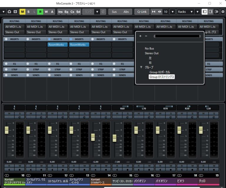
Task: Open MixConsole settings gear icon
Action: coord(222,12)
